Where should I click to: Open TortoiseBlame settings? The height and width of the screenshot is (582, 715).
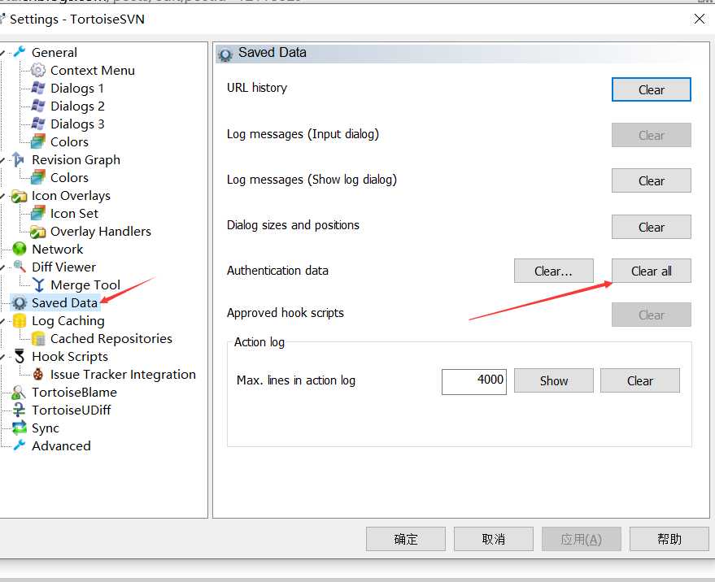point(74,392)
